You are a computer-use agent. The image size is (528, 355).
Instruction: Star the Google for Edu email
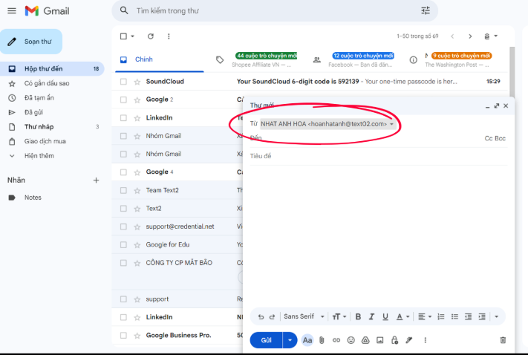click(137, 245)
